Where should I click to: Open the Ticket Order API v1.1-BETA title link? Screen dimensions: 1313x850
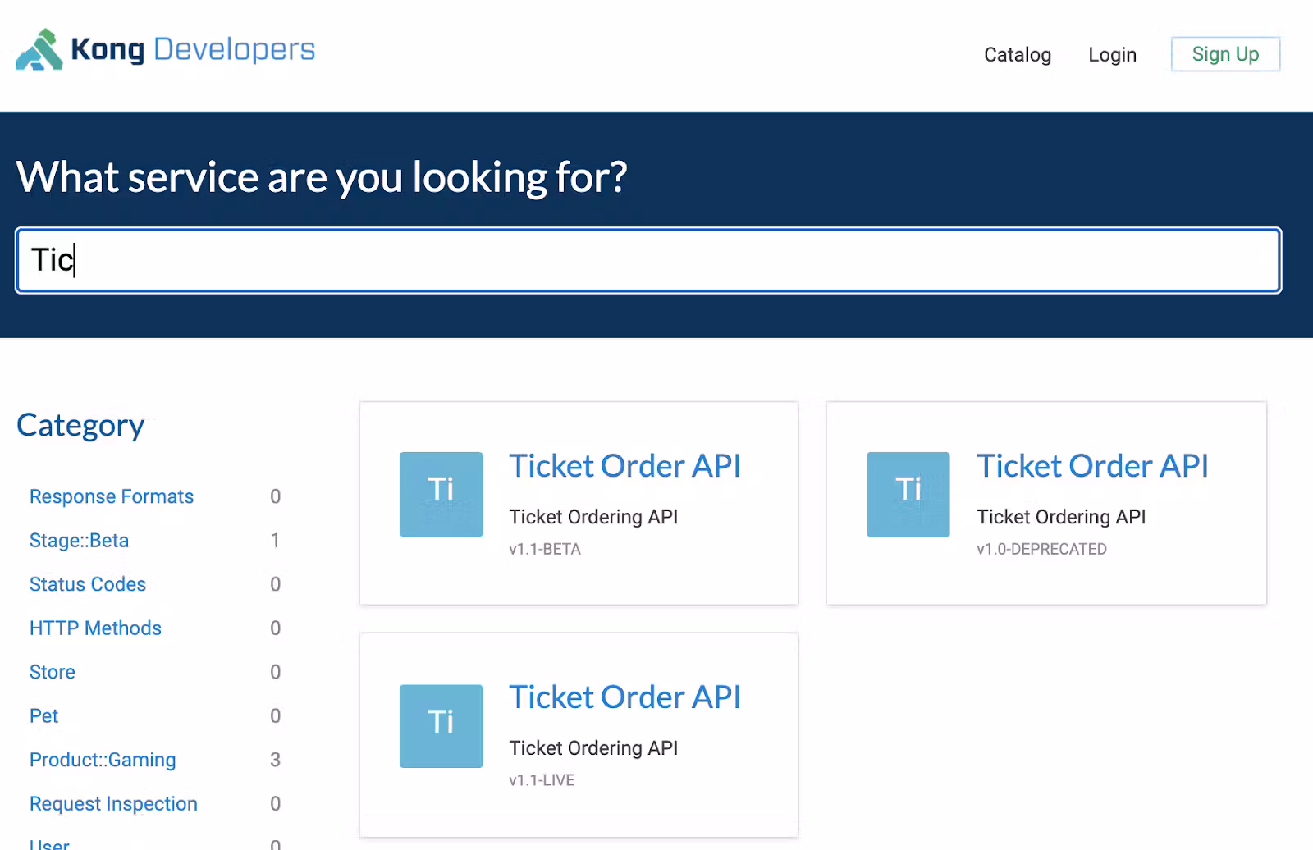624,466
